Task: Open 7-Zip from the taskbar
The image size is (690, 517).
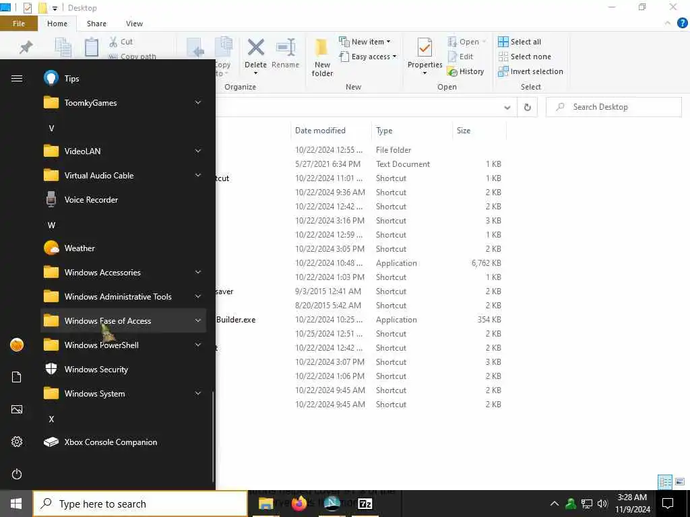Action: (x=365, y=504)
